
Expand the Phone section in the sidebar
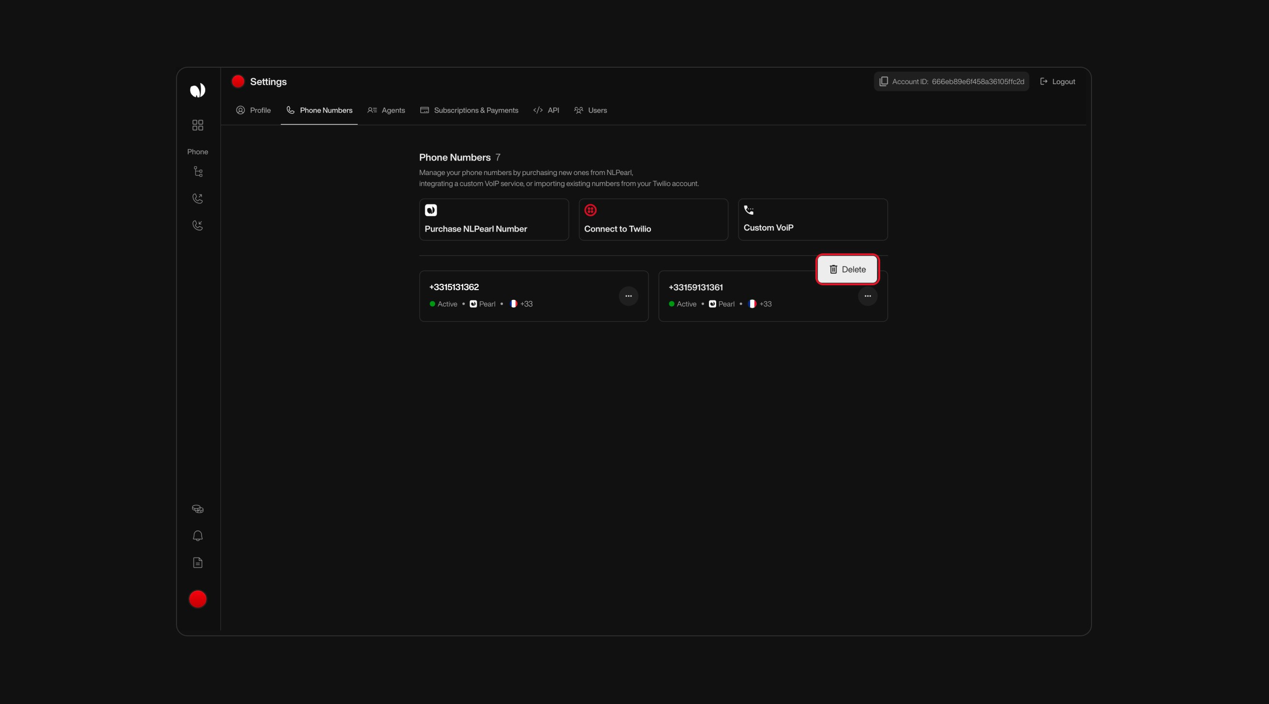click(x=197, y=152)
